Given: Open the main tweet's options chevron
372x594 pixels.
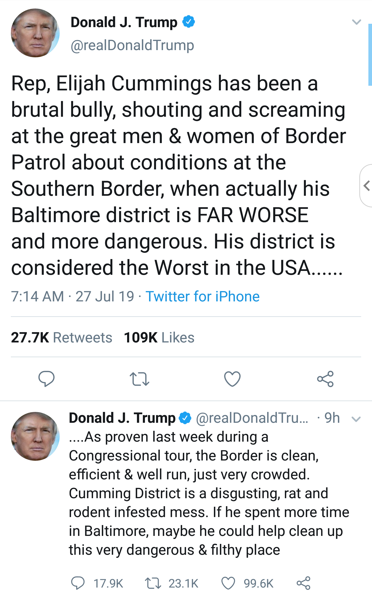Looking at the screenshot, I should coord(357,22).
